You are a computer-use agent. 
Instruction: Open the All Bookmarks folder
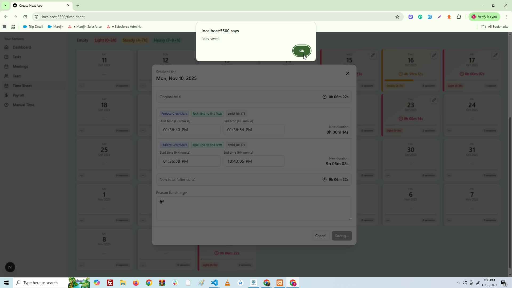[495, 27]
